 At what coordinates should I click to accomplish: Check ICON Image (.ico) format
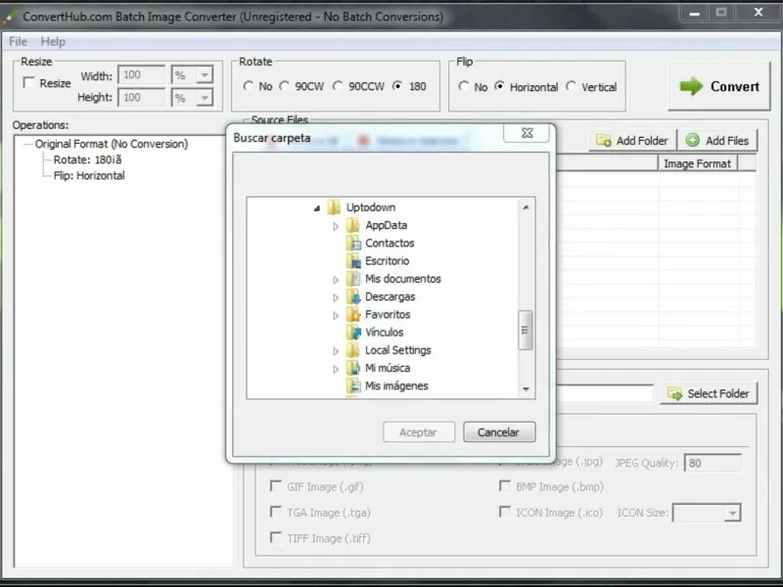click(505, 512)
